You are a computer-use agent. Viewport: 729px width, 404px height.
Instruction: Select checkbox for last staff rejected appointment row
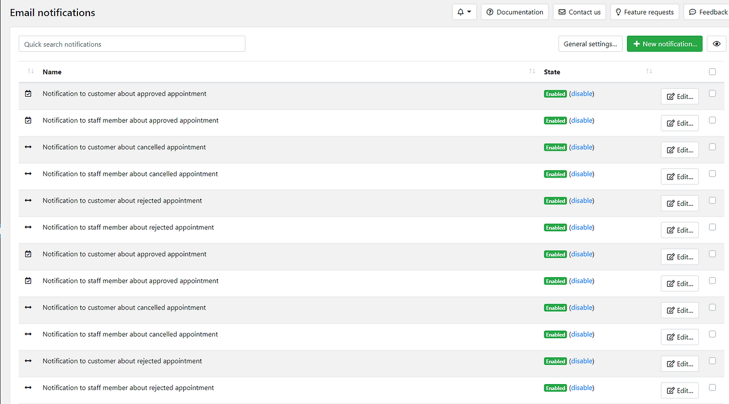[x=712, y=387]
